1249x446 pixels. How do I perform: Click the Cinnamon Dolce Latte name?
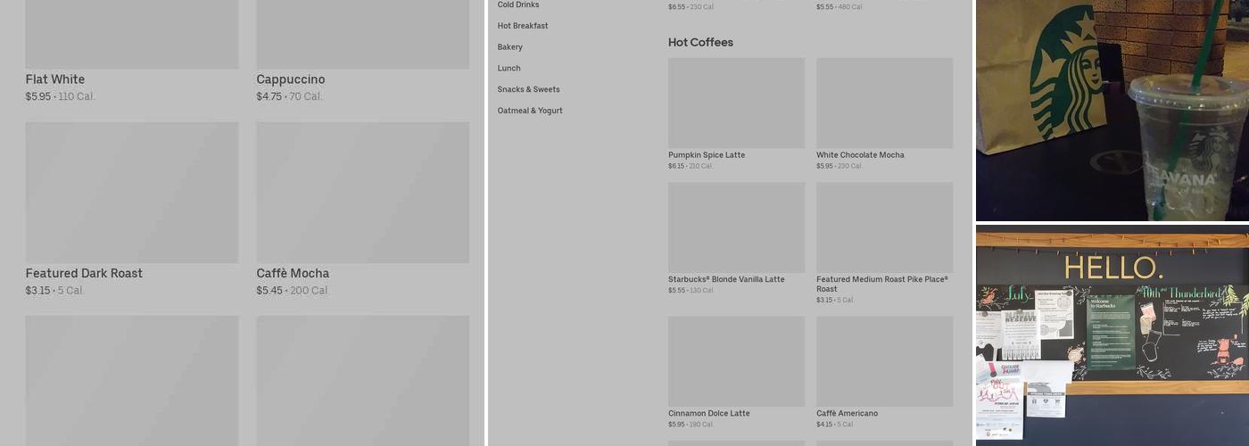pos(709,413)
